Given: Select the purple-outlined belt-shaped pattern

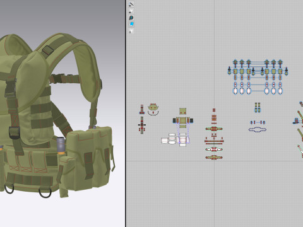Looking at the screenshot, I should point(258,130).
